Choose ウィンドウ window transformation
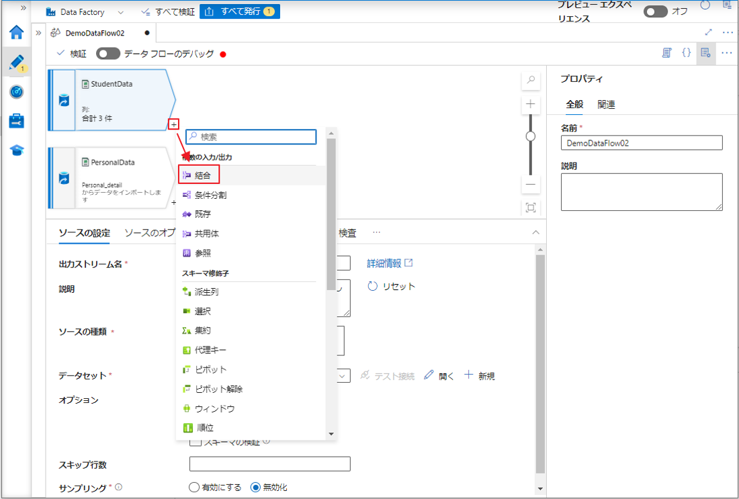The width and height of the screenshot is (739, 499). click(252, 408)
